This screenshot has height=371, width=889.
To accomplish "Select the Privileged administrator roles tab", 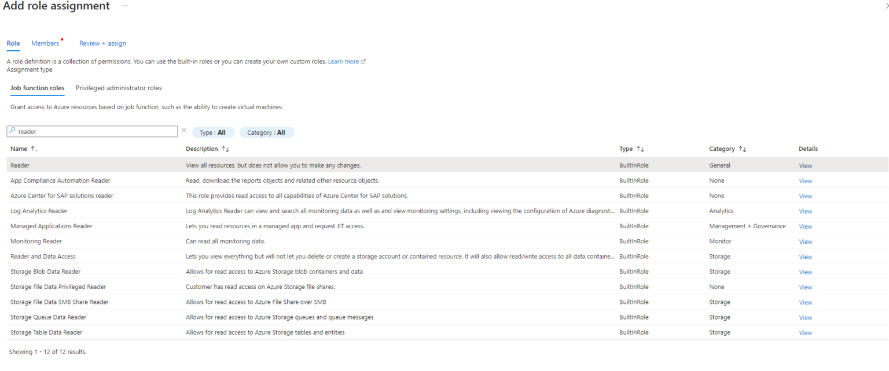I will point(119,88).
